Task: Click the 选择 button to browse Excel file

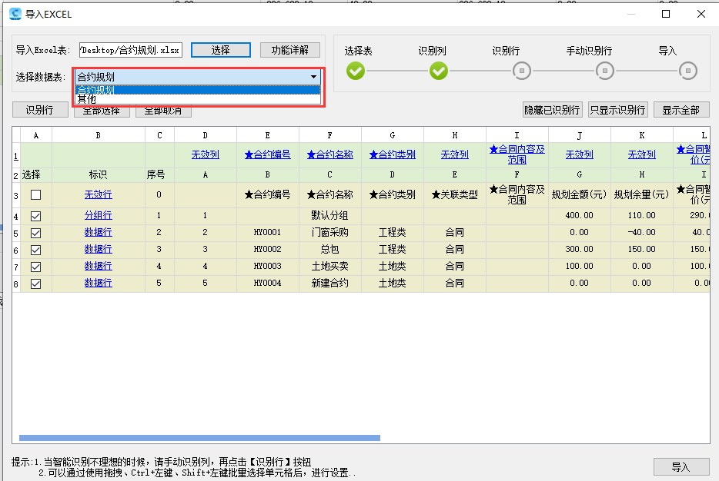Action: (221, 50)
